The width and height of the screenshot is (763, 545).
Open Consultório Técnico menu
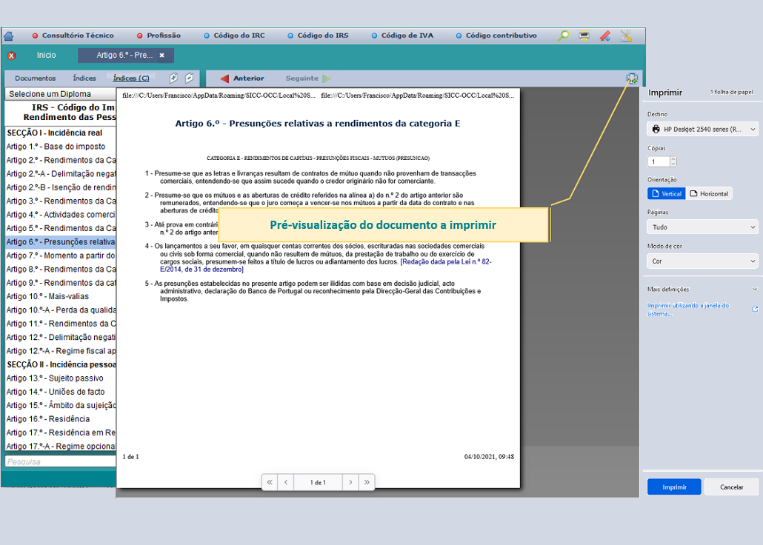(73, 36)
